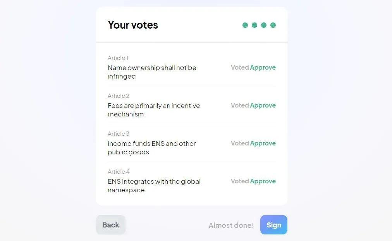The height and width of the screenshot is (241, 392).
Task: Click the third green progress dot
Action: click(264, 25)
